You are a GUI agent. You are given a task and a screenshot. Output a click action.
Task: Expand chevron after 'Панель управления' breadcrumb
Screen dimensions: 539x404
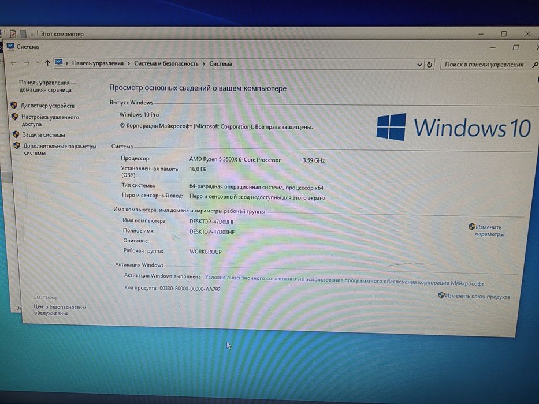point(129,64)
